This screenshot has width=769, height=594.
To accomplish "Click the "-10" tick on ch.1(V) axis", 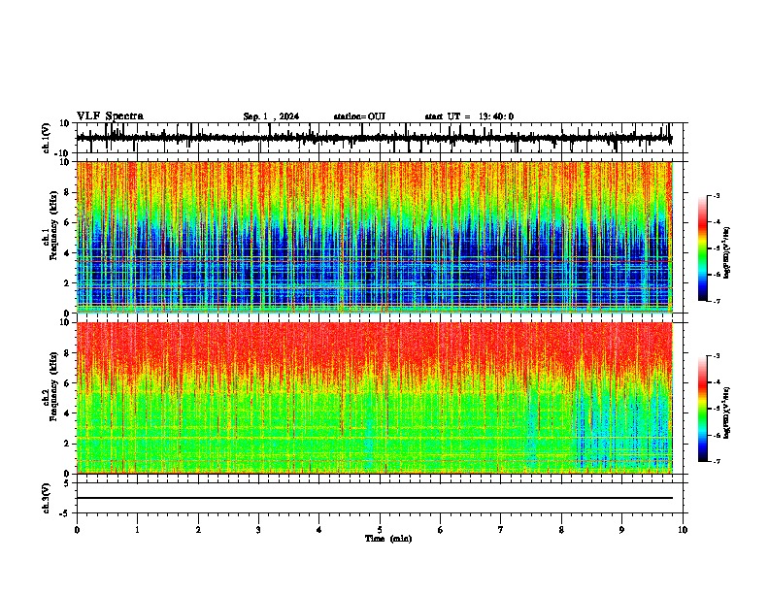I will (63, 153).
